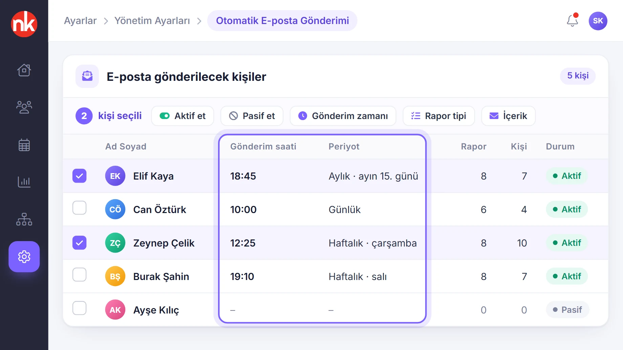Go to Yönetim Ayarları breadcrumb
Image resolution: width=623 pixels, height=350 pixels.
tap(152, 21)
